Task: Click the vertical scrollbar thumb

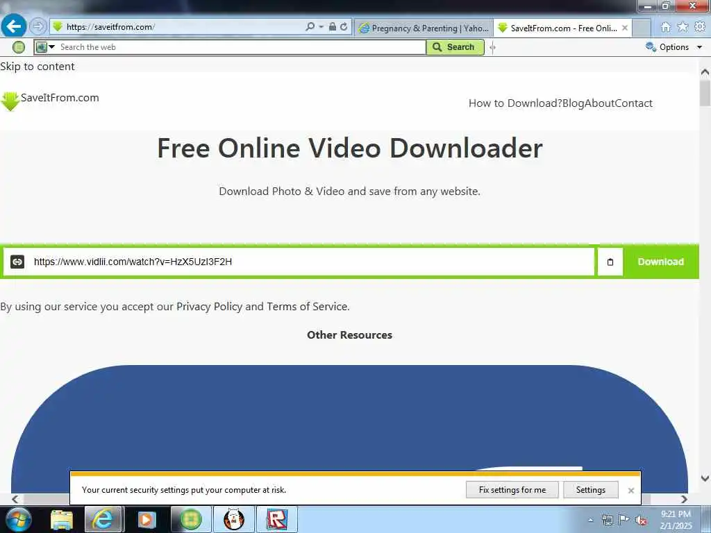Action: point(705,93)
